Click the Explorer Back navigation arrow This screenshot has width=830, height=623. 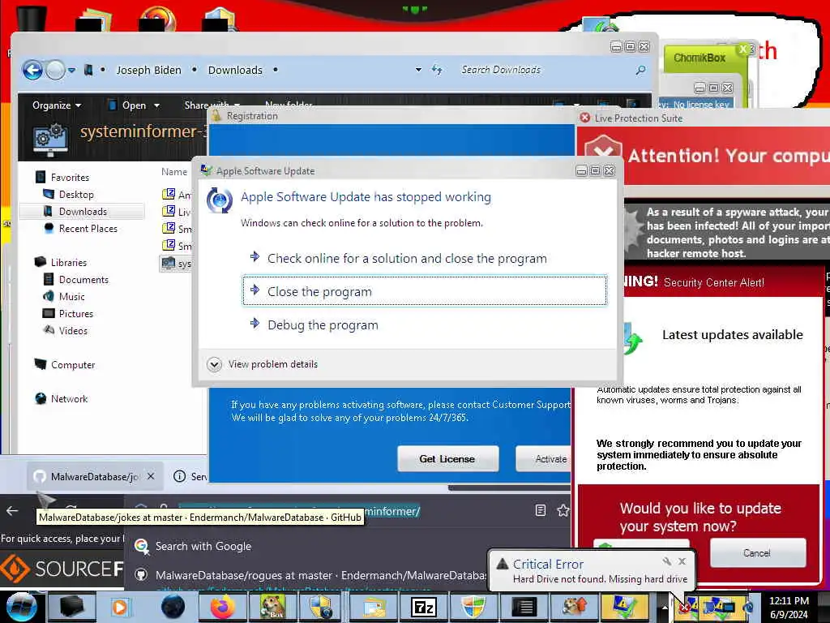coord(32,70)
